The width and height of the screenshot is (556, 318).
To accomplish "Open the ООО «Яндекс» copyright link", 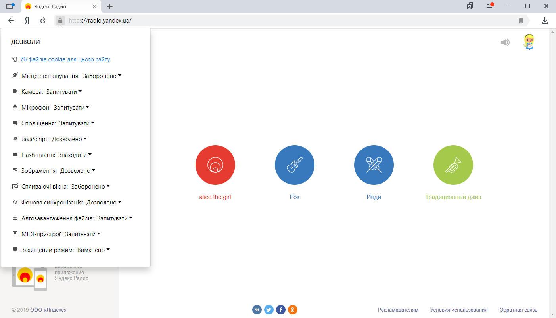I will [x=48, y=310].
